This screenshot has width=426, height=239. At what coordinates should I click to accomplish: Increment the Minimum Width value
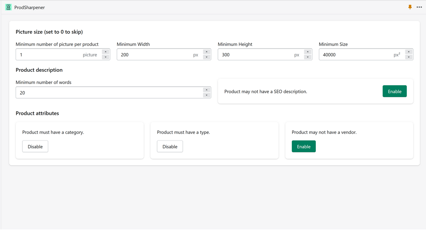(x=207, y=52)
